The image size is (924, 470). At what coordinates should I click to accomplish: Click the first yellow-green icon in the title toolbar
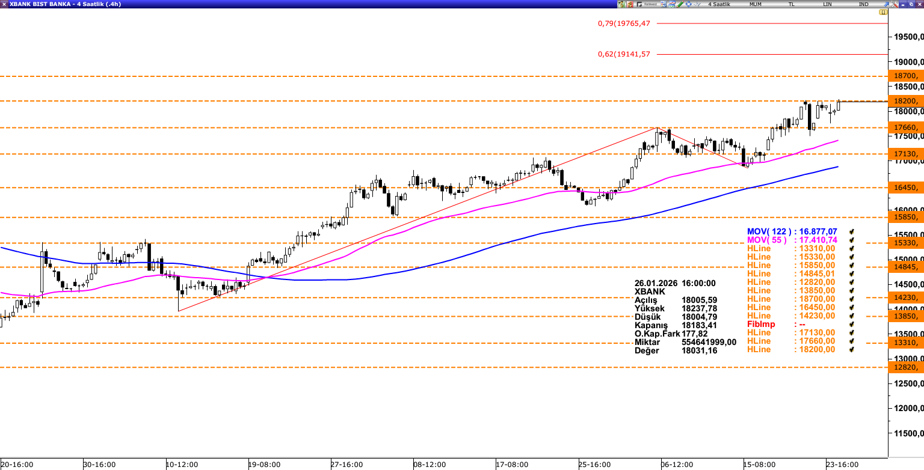621,4
